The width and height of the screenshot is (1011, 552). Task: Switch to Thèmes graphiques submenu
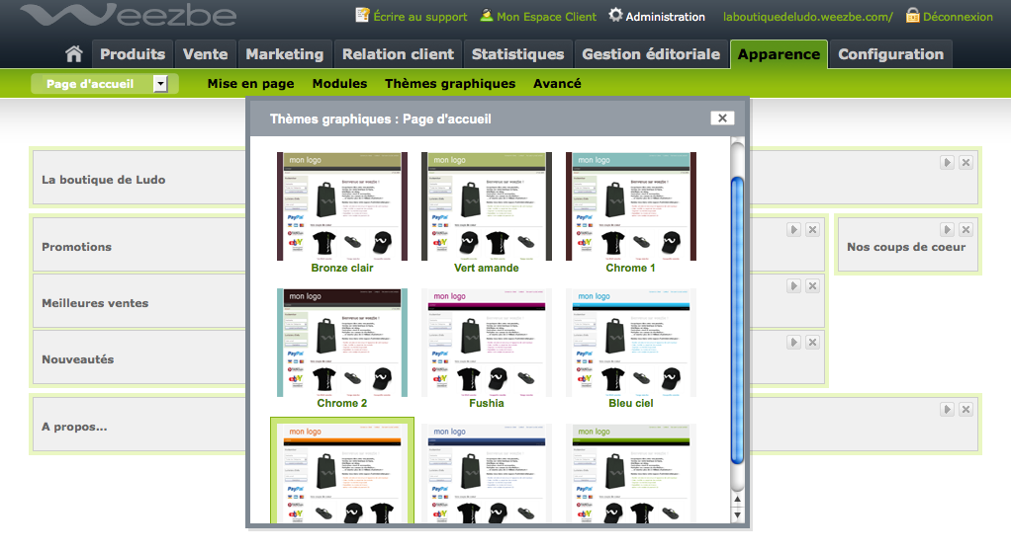(450, 84)
